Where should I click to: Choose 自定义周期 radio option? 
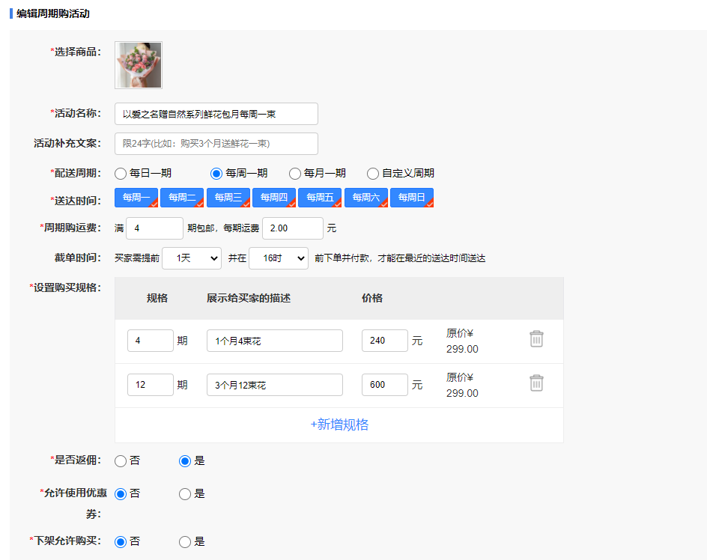tap(373, 174)
